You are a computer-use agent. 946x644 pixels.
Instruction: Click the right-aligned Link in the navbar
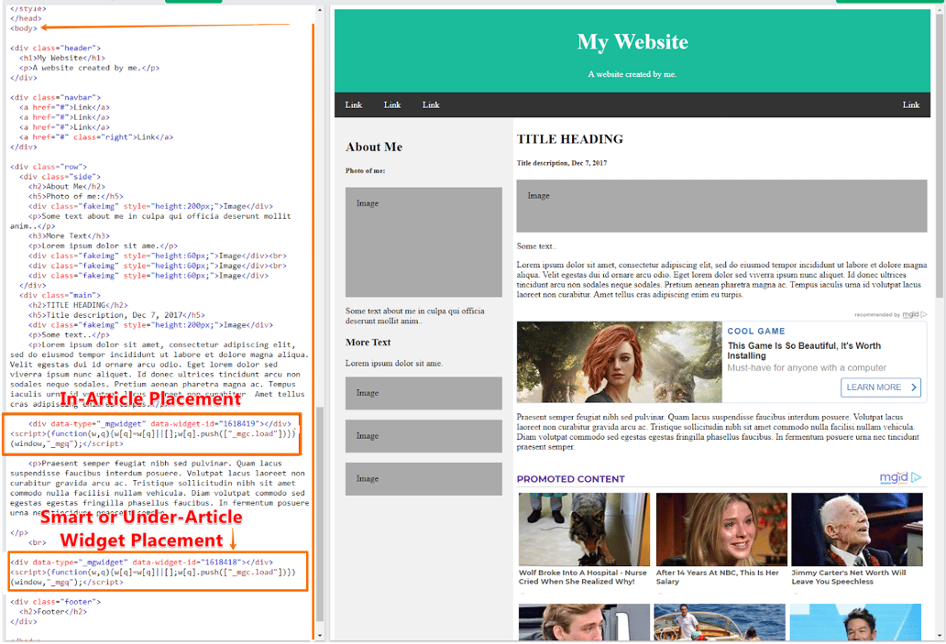point(910,104)
